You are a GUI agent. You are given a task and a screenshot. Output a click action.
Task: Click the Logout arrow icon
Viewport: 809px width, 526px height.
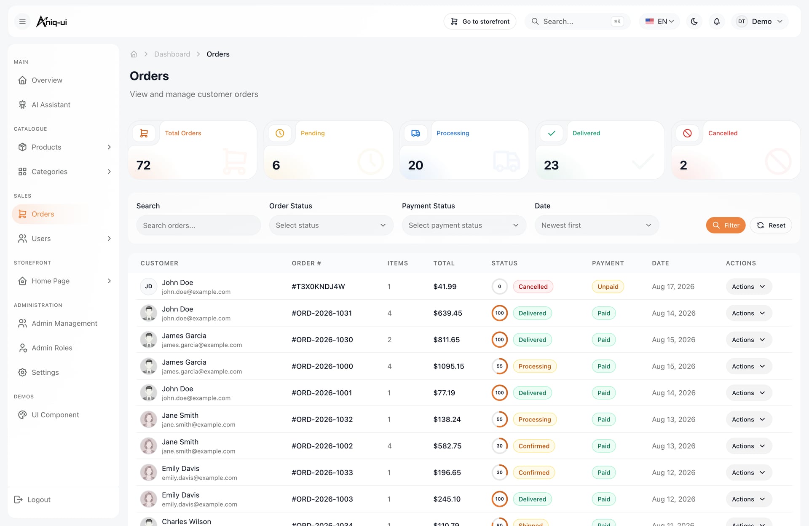(x=18, y=499)
